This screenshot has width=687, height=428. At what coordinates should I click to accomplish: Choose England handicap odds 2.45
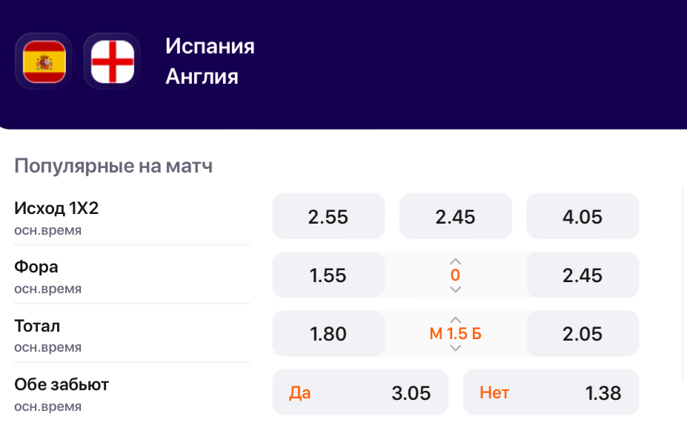coord(583,275)
